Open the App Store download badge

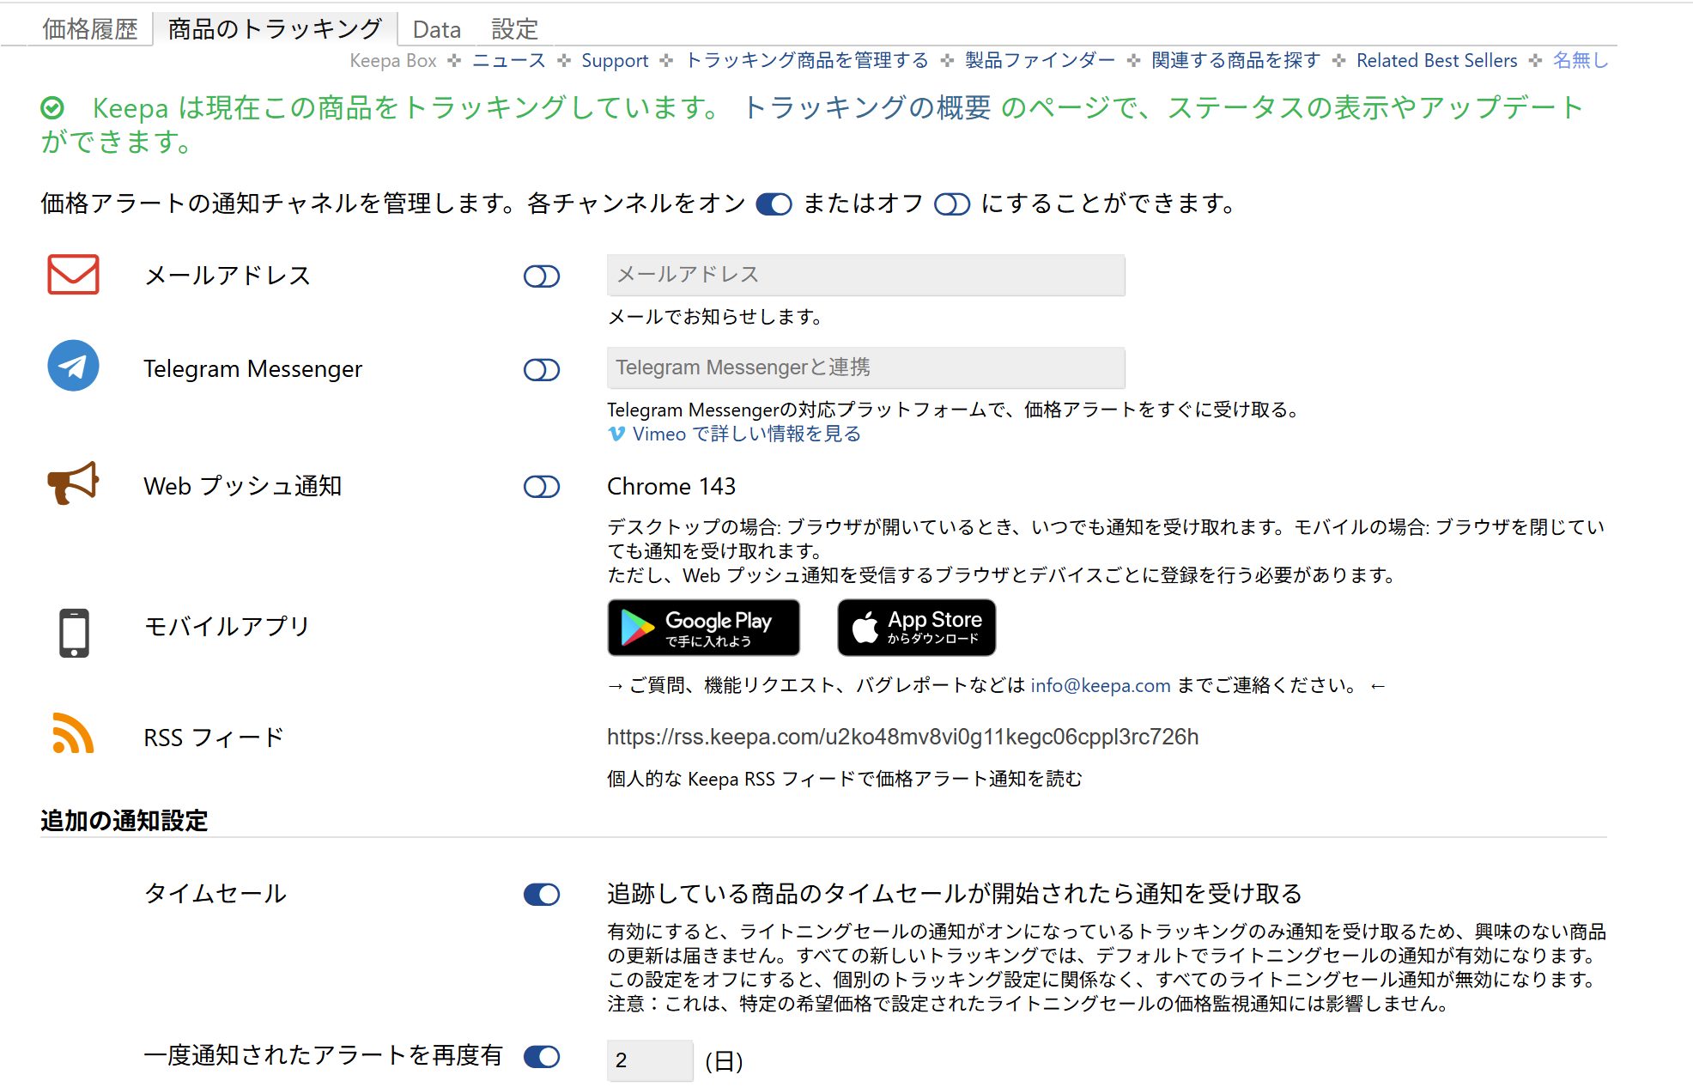(x=916, y=628)
